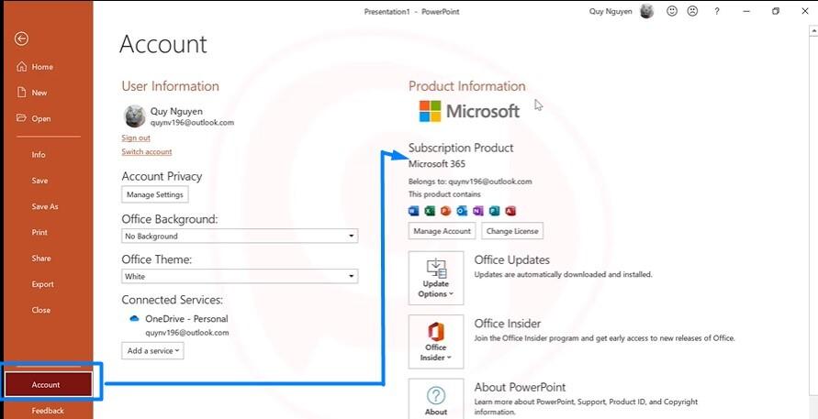
Task: Click Quy Nguyen name in title bar
Action: pyautogui.click(x=611, y=12)
